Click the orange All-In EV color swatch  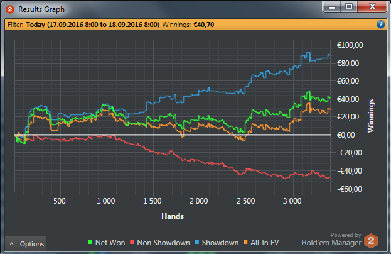[245, 242]
